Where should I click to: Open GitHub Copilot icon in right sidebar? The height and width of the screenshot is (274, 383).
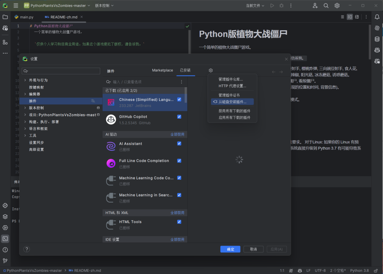point(377,50)
